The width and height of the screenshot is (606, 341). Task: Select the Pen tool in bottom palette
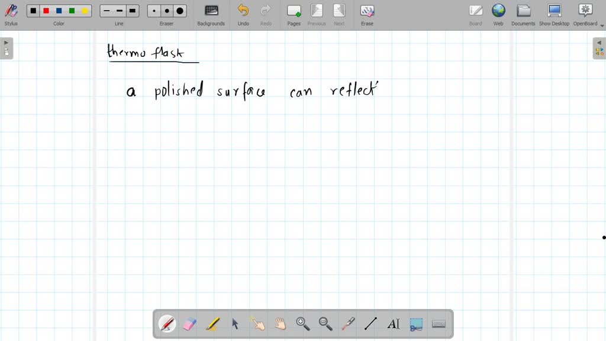tap(167, 324)
